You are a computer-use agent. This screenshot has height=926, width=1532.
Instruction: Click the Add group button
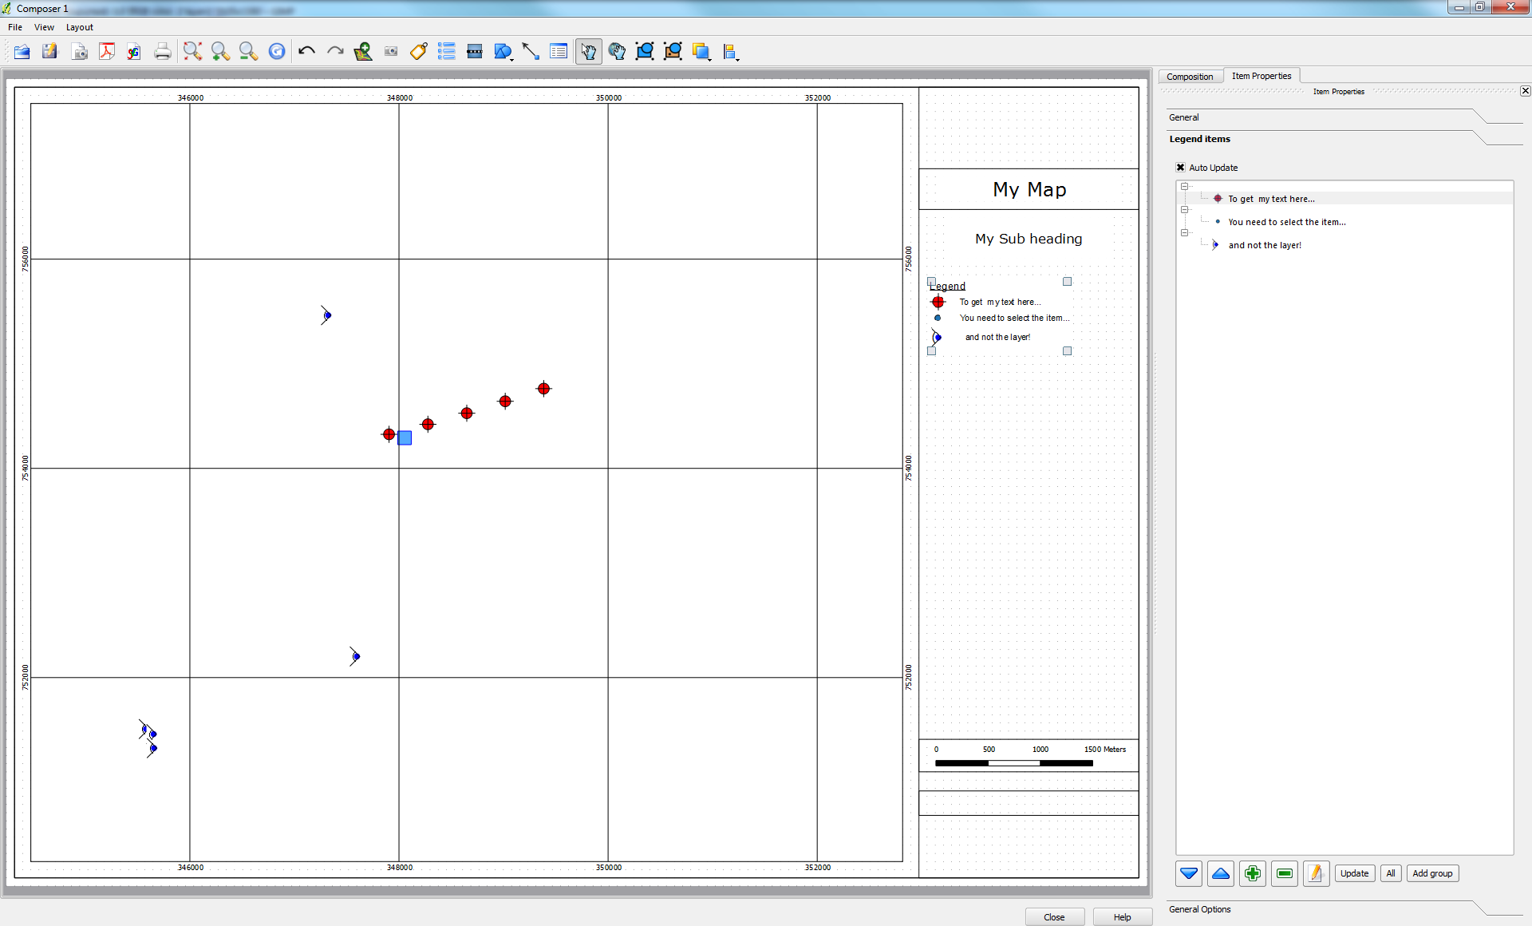tap(1432, 873)
